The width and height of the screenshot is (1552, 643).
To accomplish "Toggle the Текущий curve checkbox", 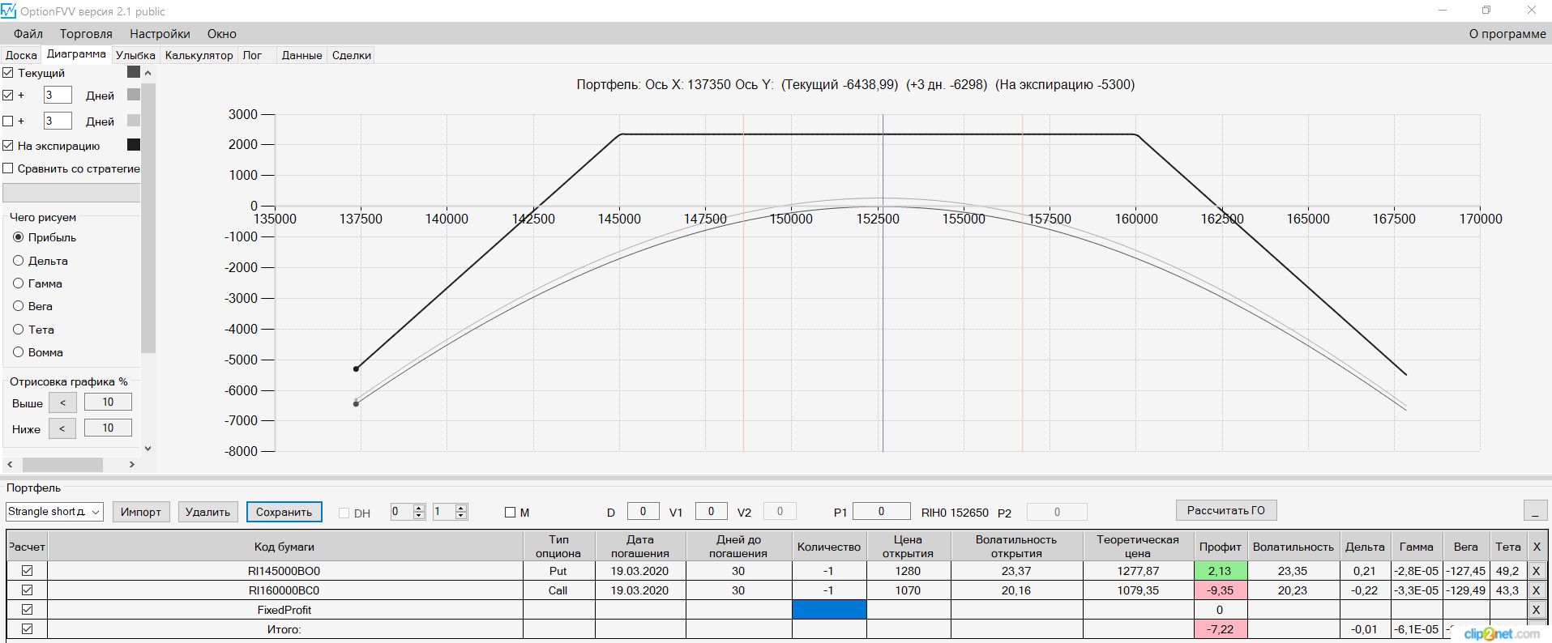I will tap(8, 73).
